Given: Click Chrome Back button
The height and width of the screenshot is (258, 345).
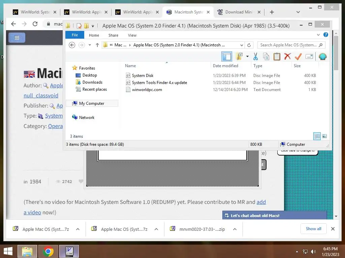Looking at the screenshot, I should click(x=13, y=24).
